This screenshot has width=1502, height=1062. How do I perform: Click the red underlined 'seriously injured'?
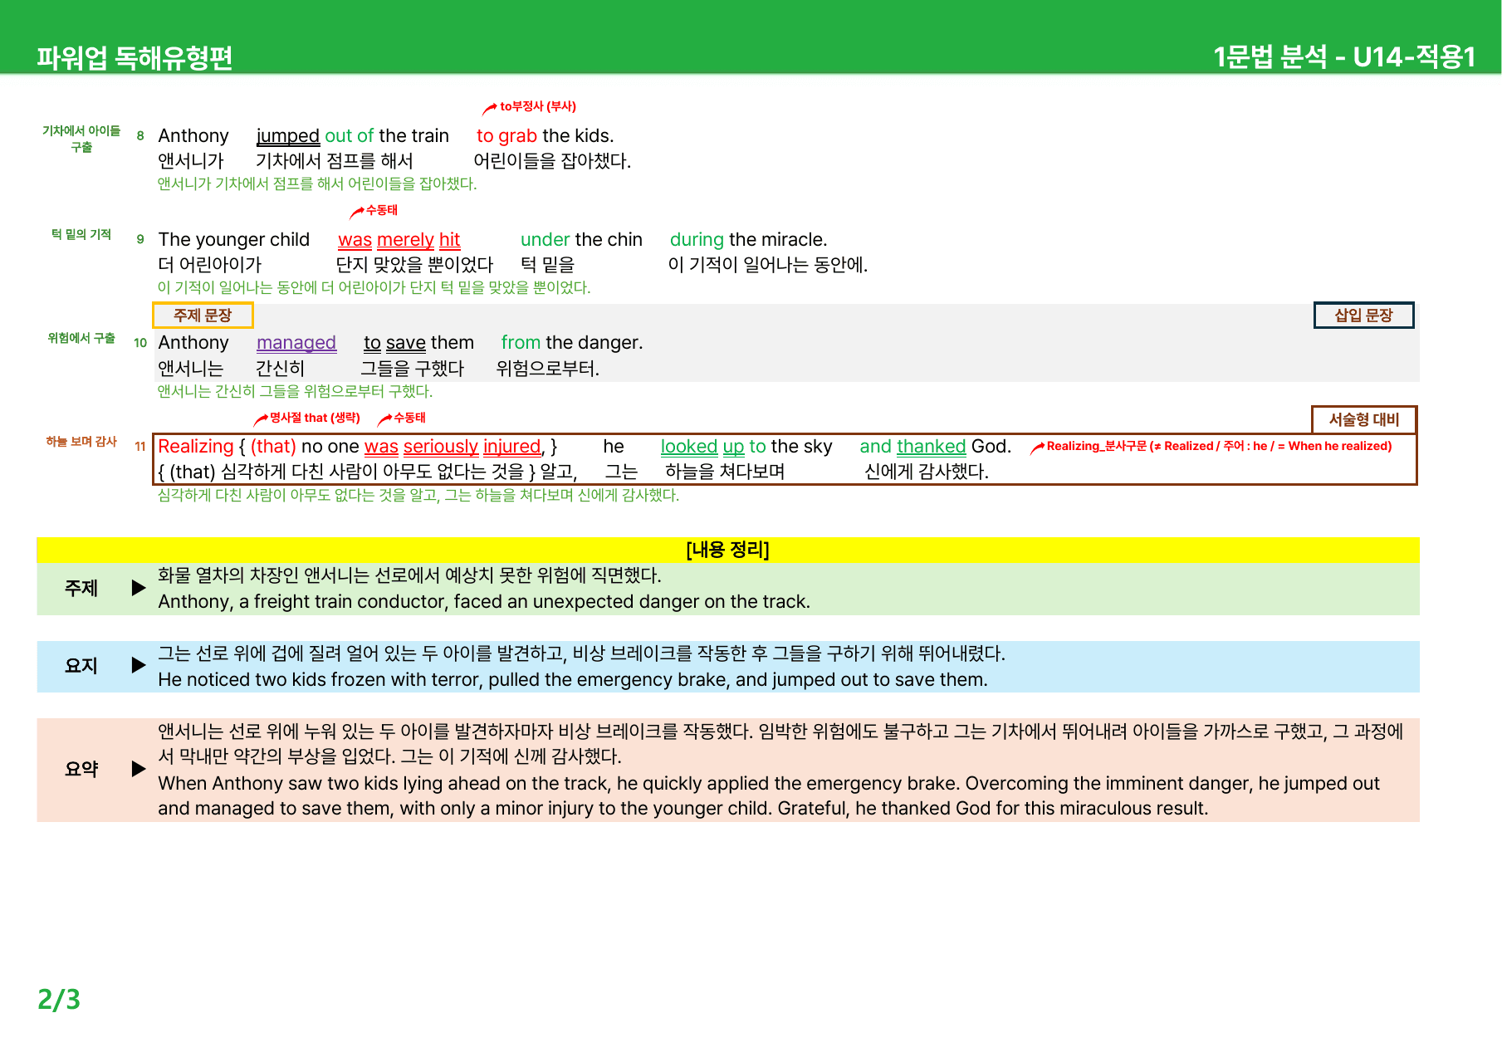pyautogui.click(x=472, y=447)
